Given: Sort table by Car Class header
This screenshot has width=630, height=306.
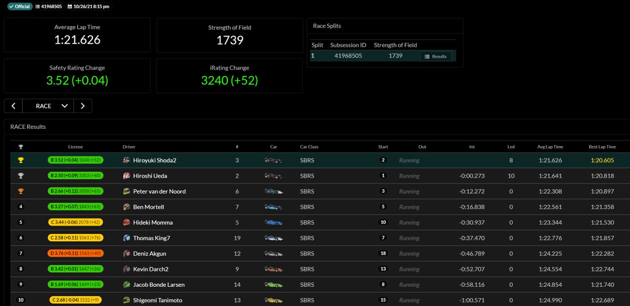Looking at the screenshot, I should 309,147.
